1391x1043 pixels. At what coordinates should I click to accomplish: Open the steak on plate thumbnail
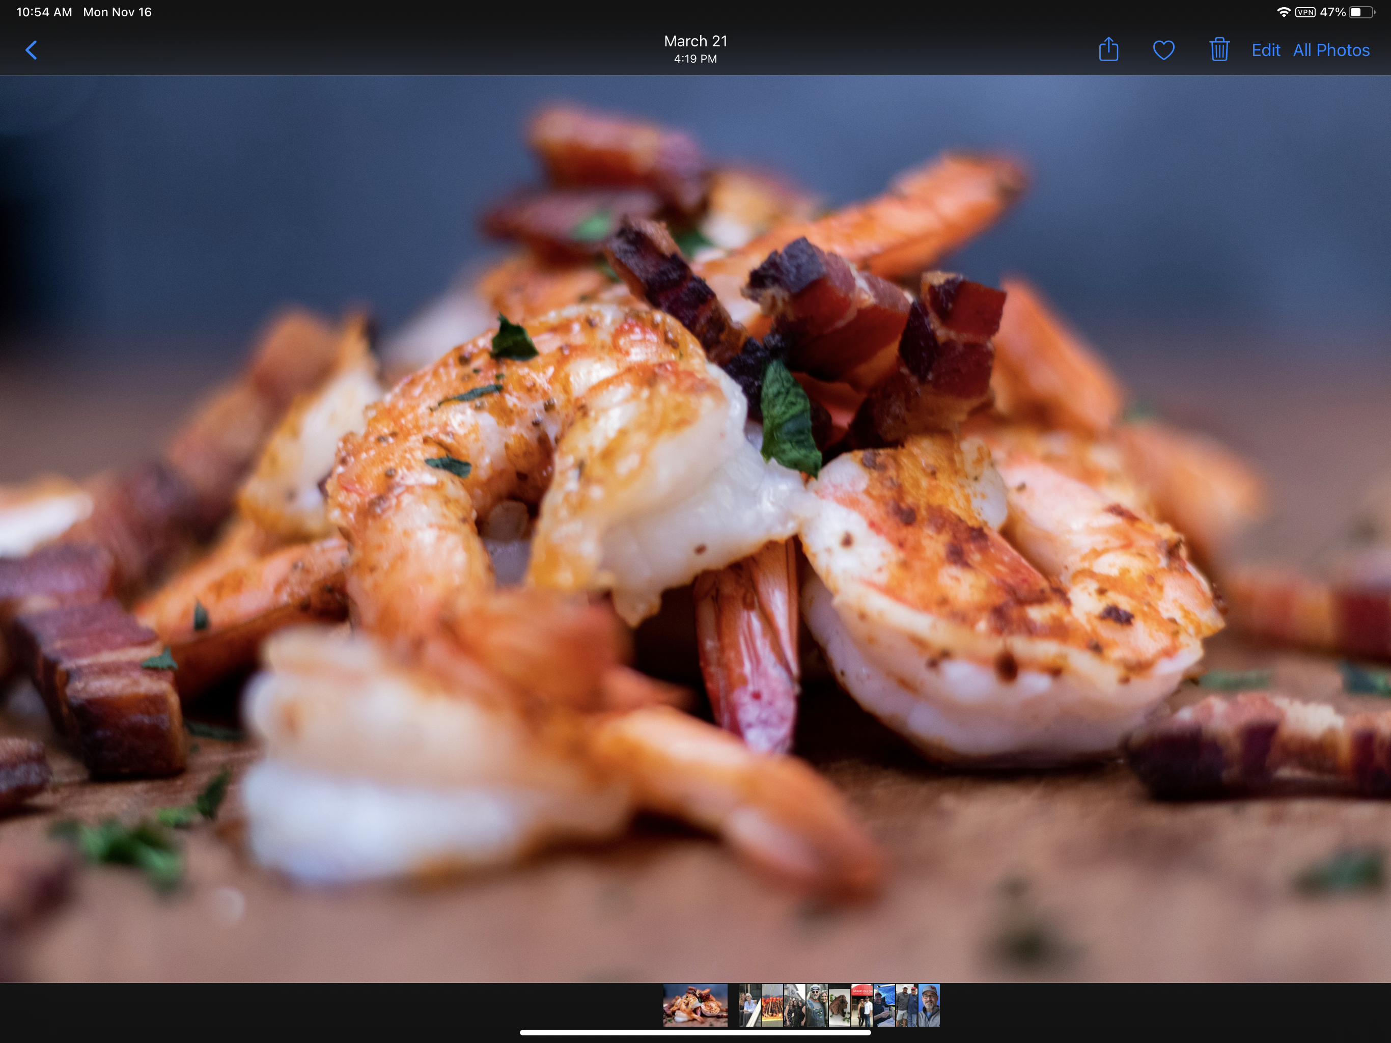840,1005
